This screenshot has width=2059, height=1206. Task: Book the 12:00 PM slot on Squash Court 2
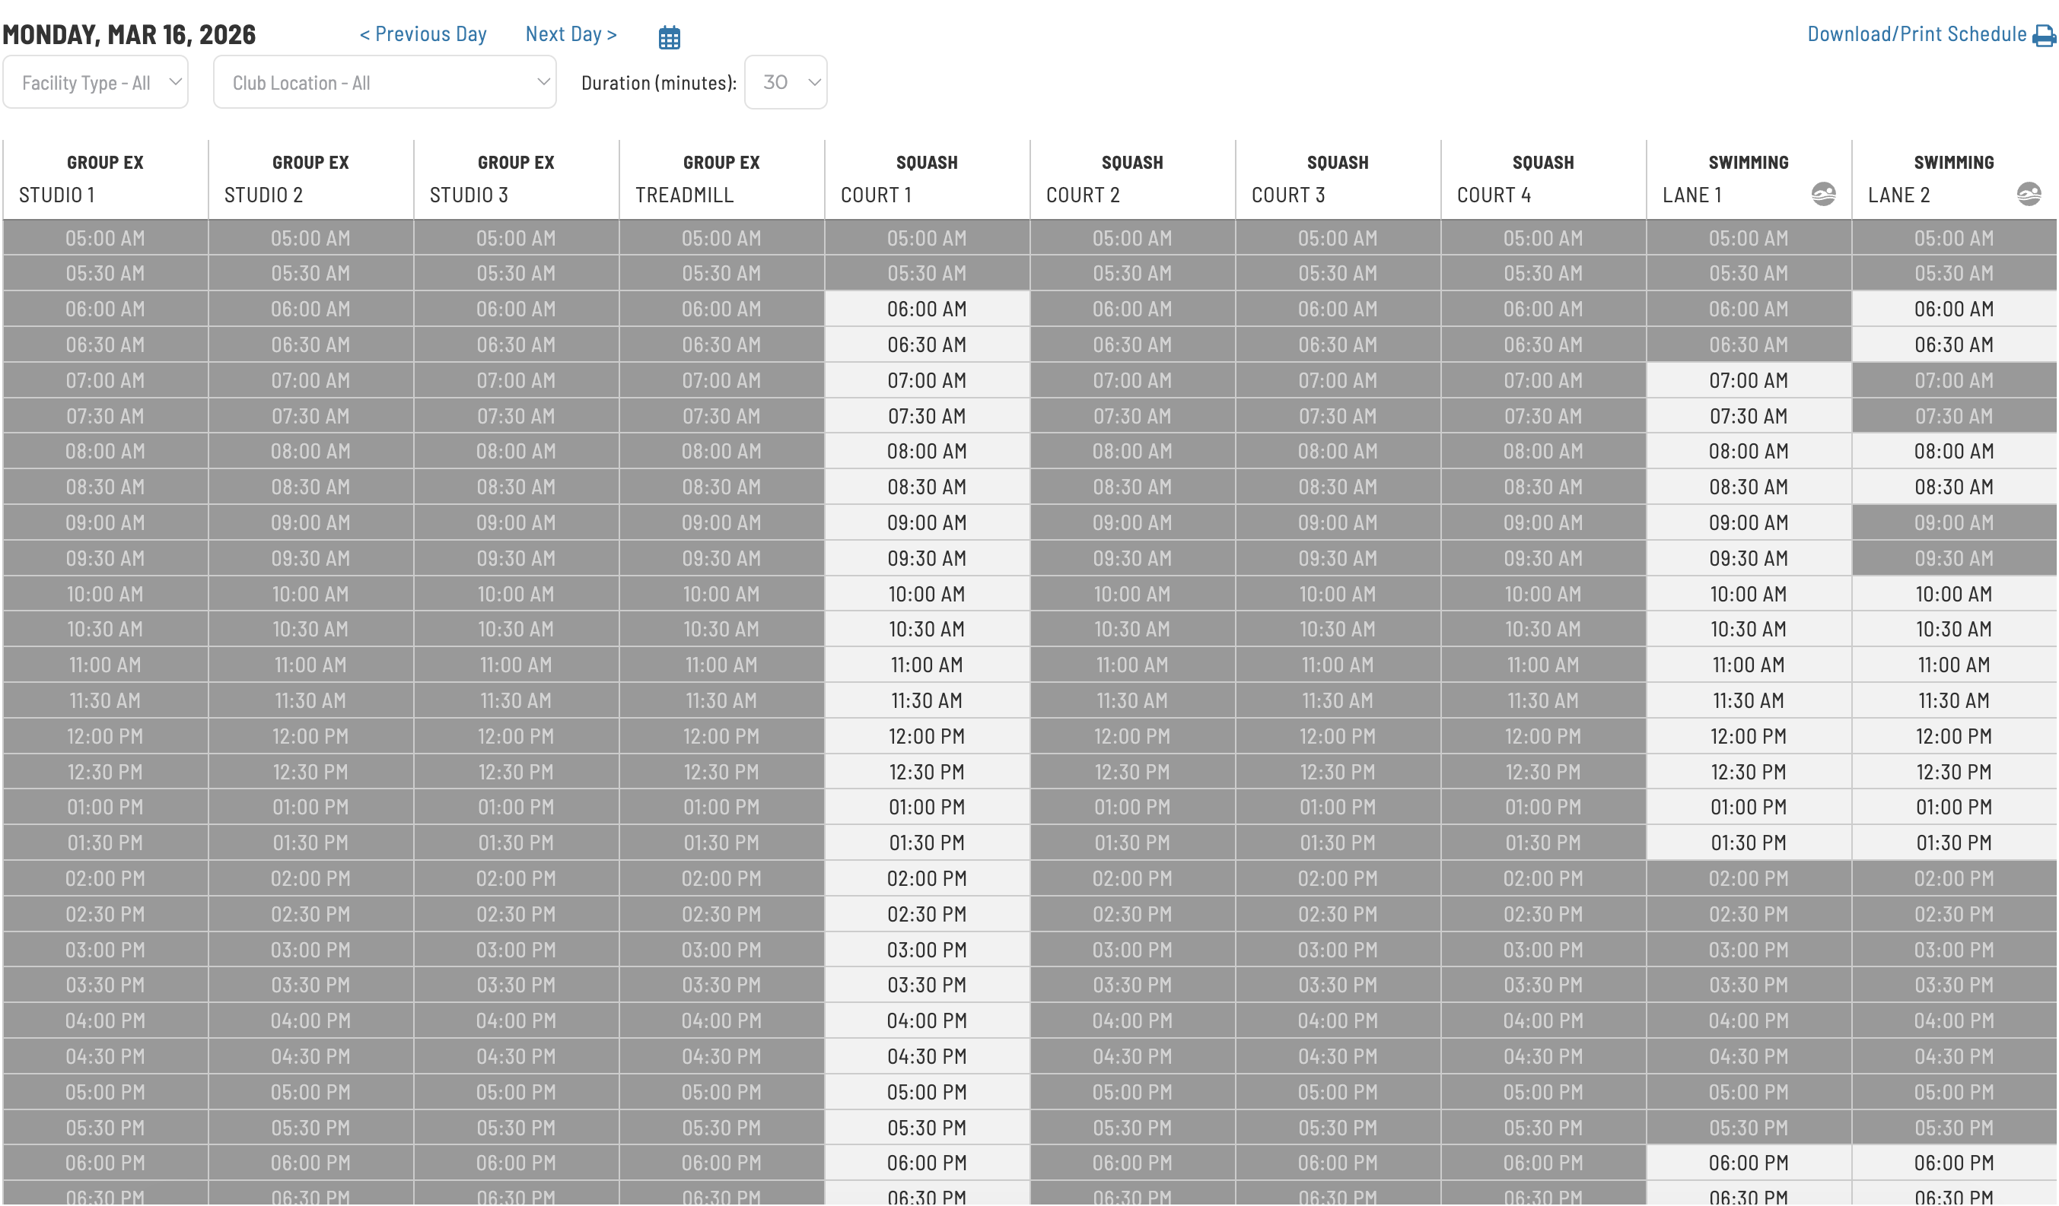pyautogui.click(x=1131, y=735)
